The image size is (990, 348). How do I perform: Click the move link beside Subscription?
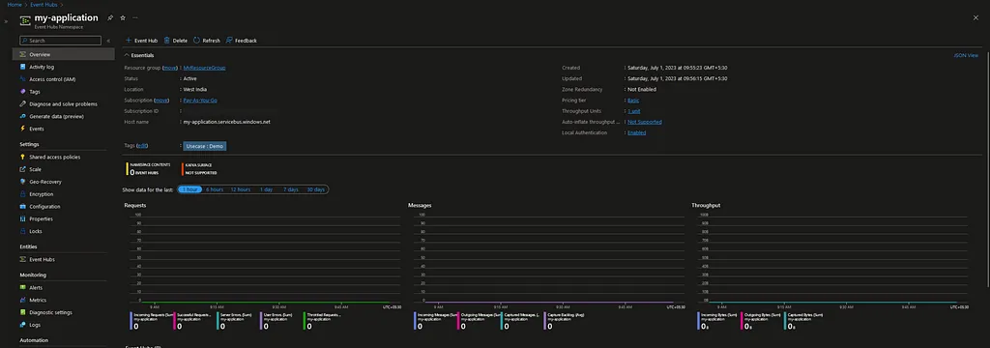point(161,101)
